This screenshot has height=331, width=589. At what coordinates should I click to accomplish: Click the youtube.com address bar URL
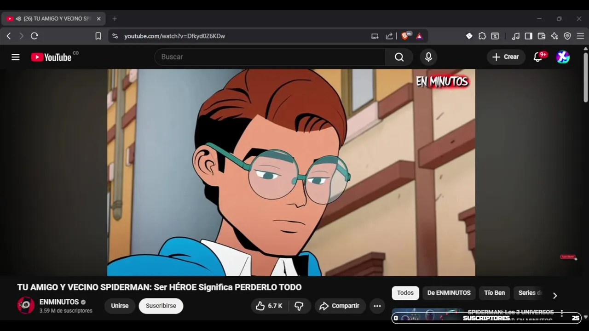tap(174, 36)
